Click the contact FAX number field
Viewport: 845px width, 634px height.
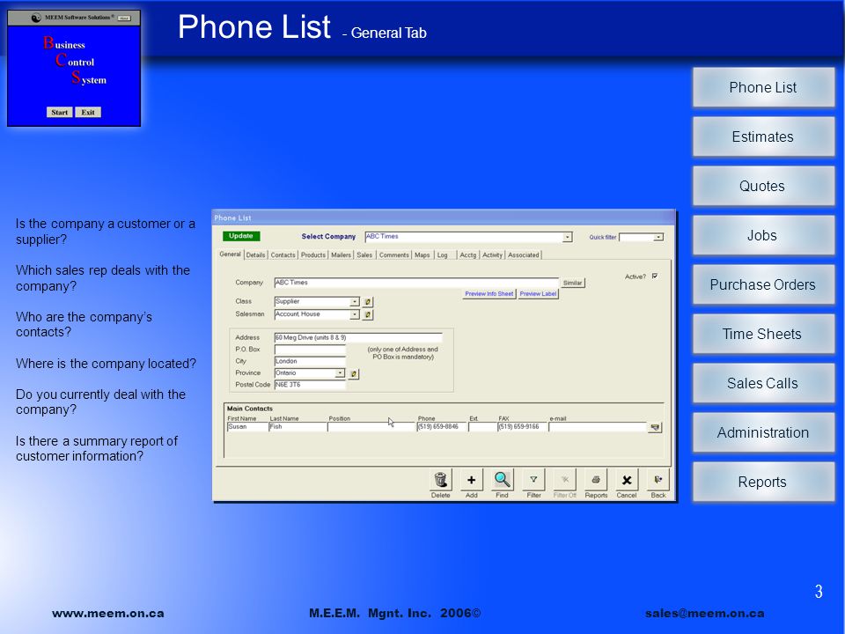tap(522, 427)
